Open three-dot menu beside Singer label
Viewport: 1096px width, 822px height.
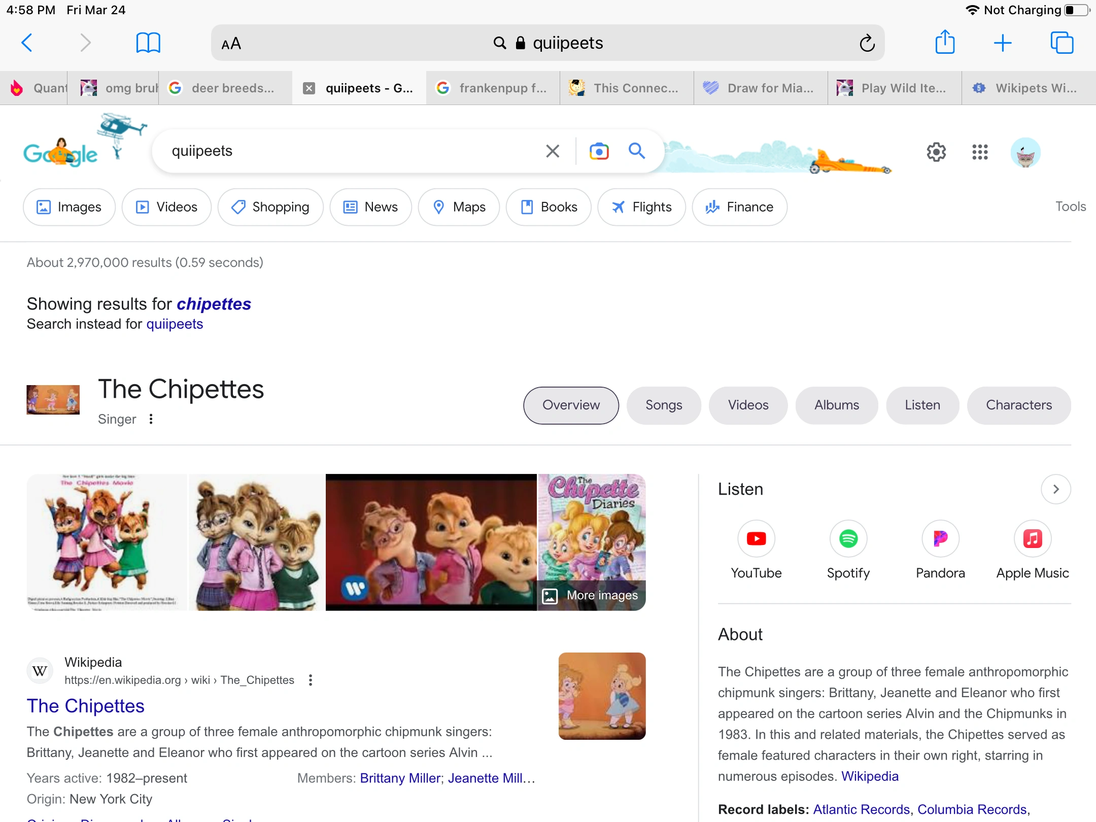(151, 419)
